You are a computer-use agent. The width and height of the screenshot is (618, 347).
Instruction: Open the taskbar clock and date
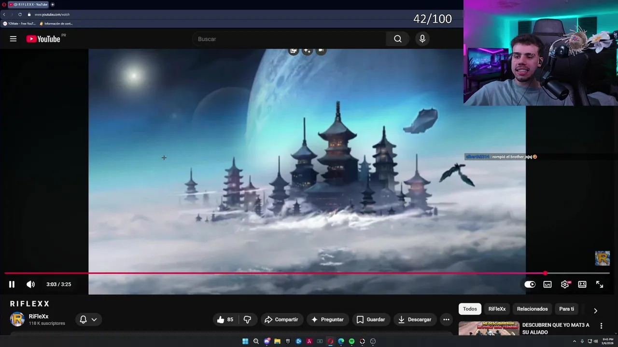(x=608, y=341)
